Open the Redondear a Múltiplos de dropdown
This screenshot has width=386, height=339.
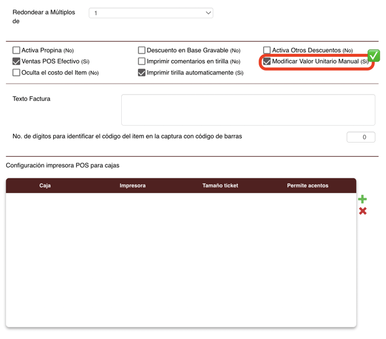(151, 13)
